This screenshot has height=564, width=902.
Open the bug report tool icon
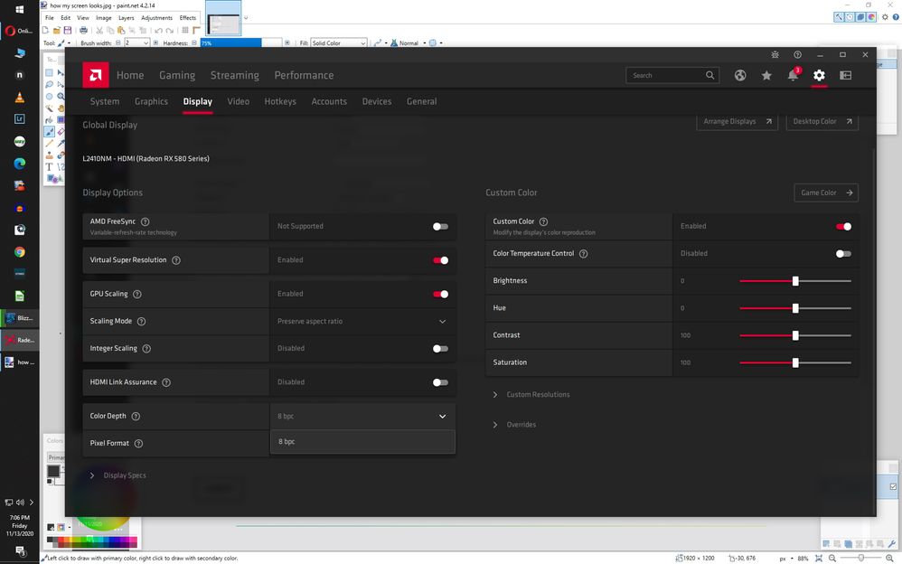tap(775, 54)
